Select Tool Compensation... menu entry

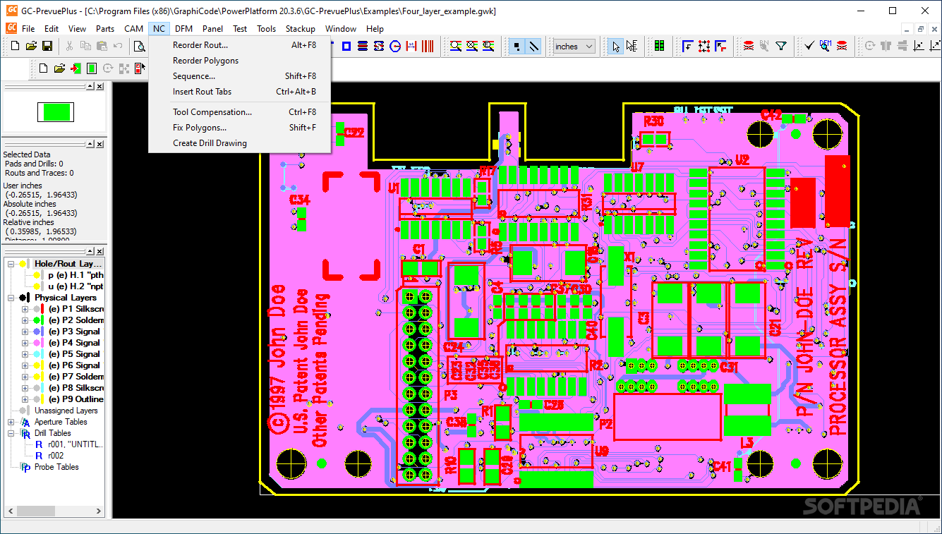click(240, 112)
